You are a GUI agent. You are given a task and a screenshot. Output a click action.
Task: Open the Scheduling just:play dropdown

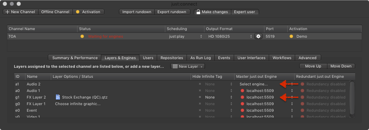point(185,36)
